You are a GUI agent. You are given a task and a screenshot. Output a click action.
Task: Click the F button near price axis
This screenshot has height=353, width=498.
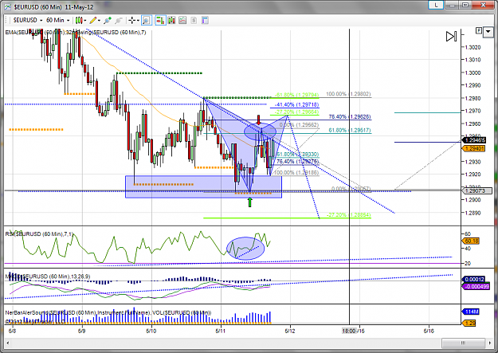coord(479,31)
